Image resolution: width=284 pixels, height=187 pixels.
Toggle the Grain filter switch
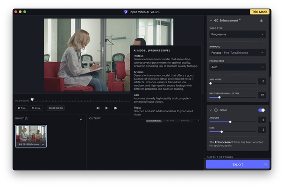(x=262, y=110)
